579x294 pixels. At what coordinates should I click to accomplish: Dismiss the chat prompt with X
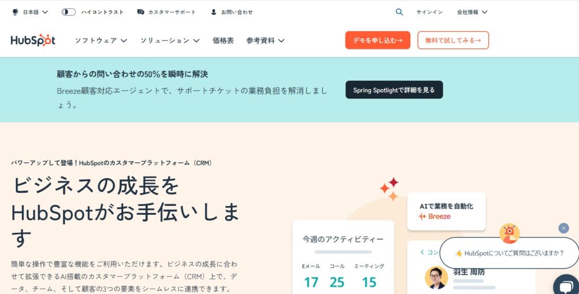(564, 228)
